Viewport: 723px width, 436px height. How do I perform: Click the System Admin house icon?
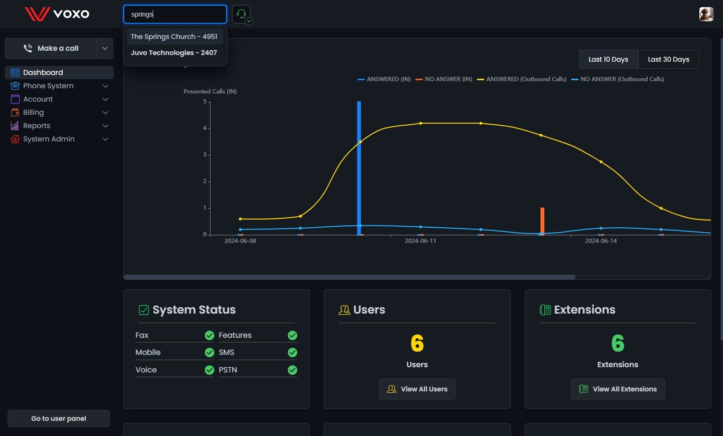[x=15, y=139]
